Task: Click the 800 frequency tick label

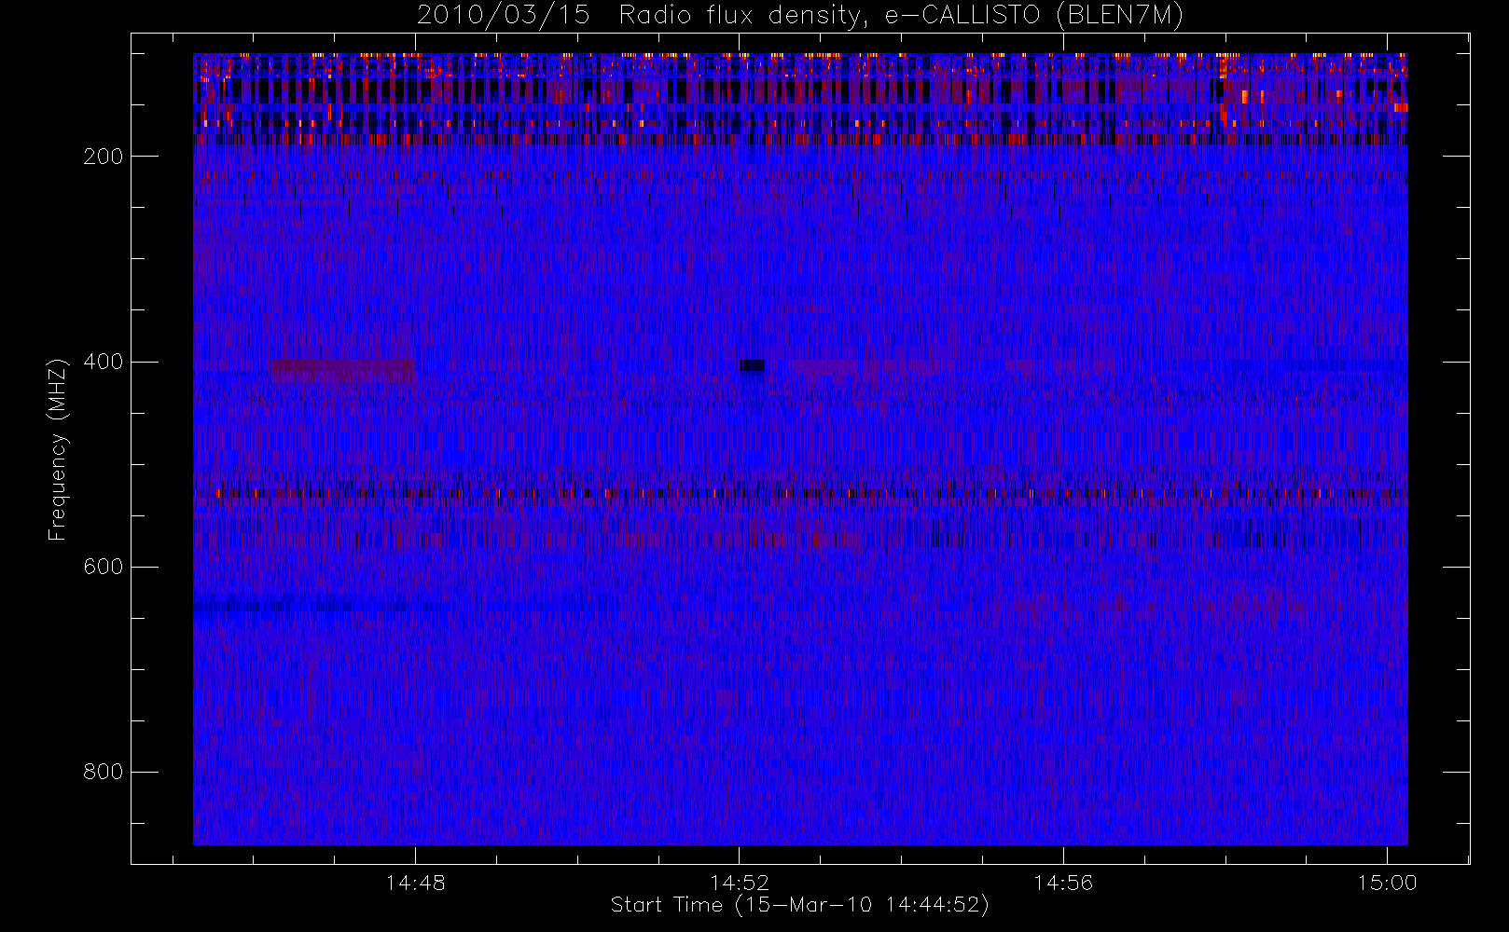Action: click(x=103, y=772)
